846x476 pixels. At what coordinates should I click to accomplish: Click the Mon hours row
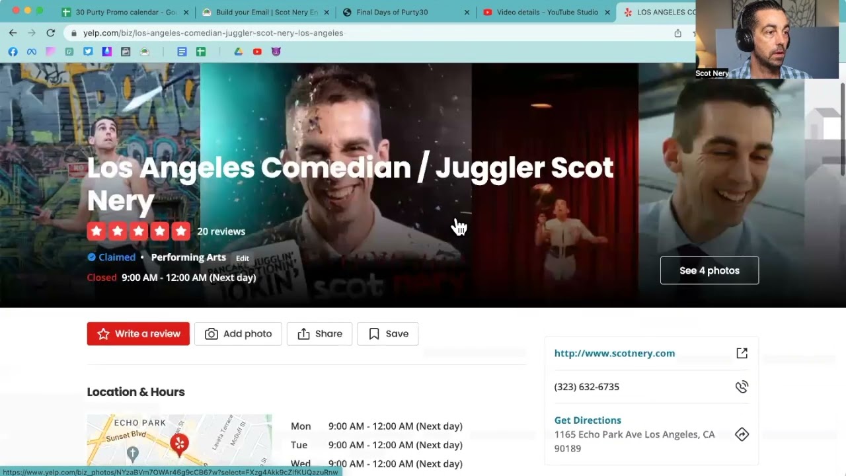[377, 426]
